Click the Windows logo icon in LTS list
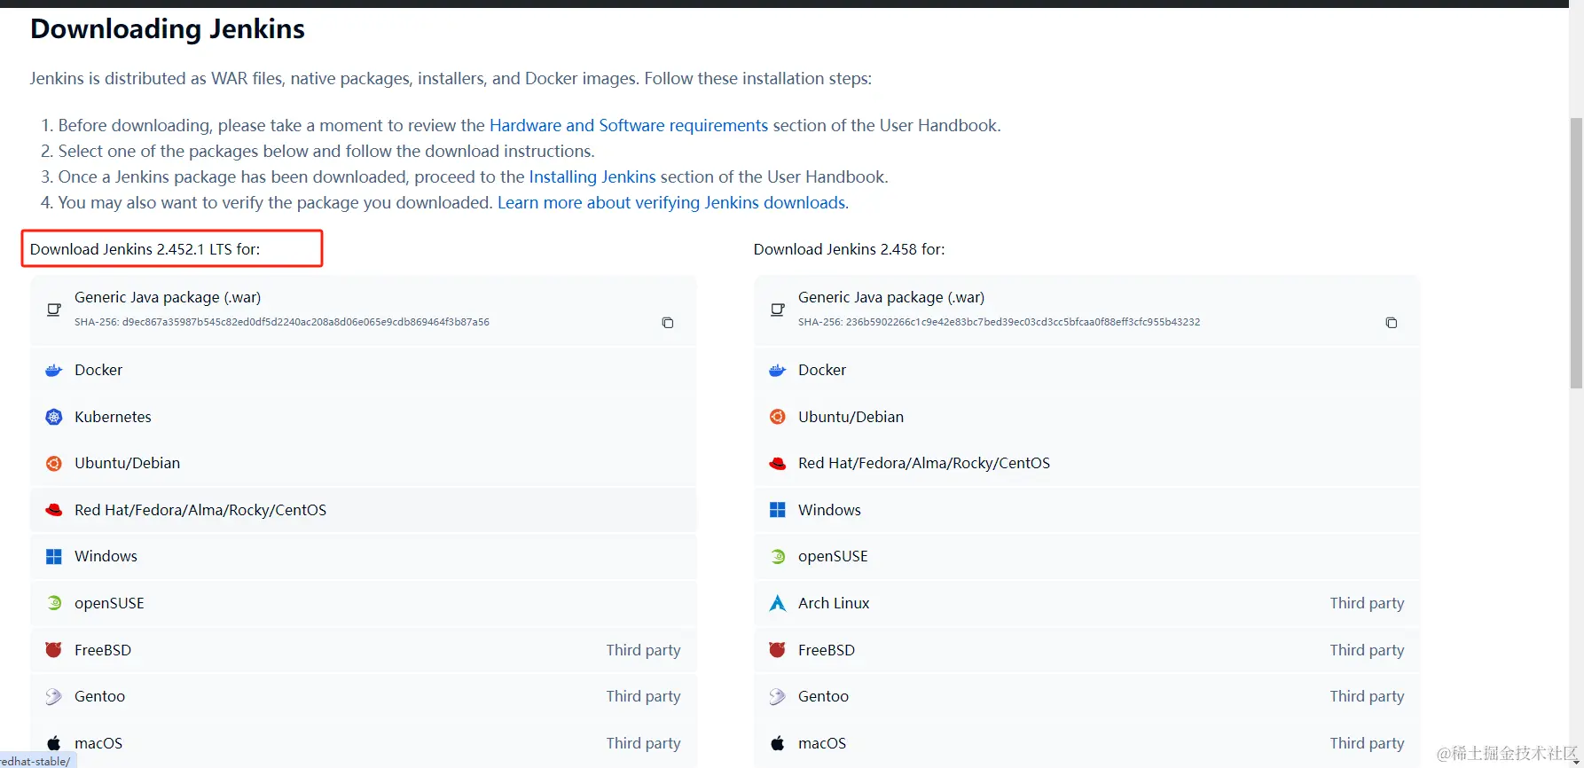1584x768 pixels. pyautogui.click(x=54, y=557)
